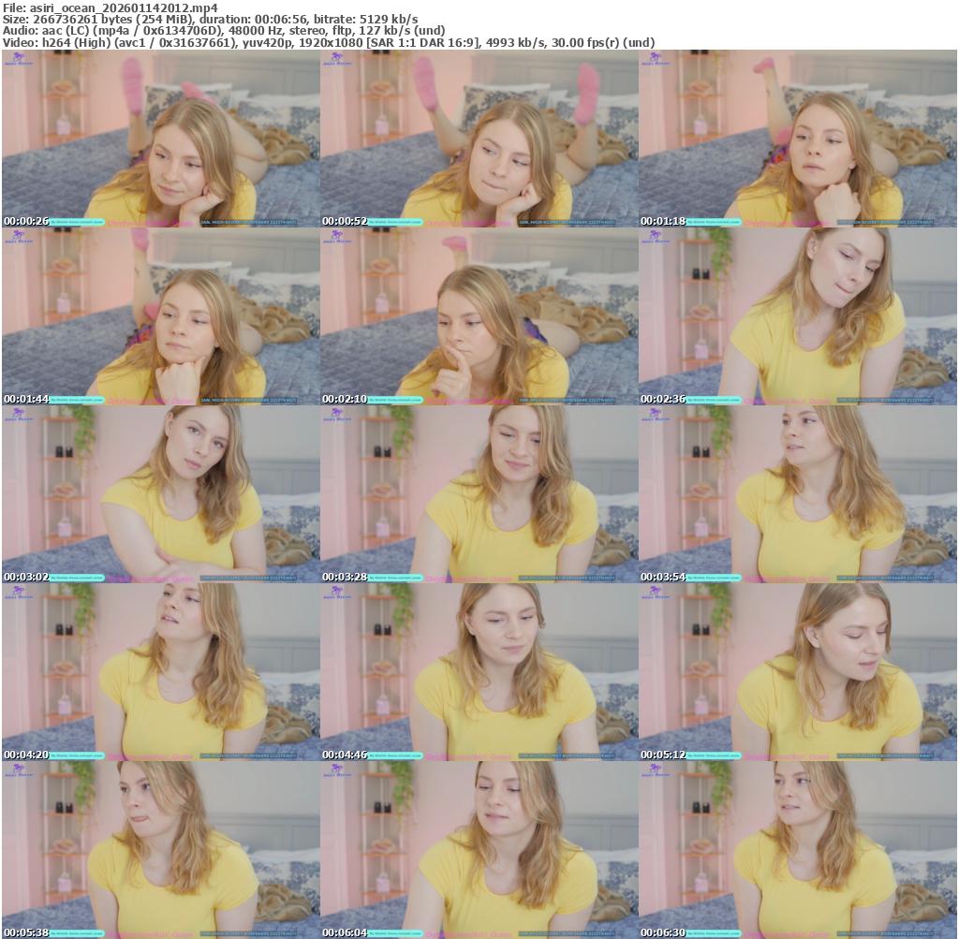Select the thumbnail frame stamped 00:04:46

pyautogui.click(x=479, y=672)
